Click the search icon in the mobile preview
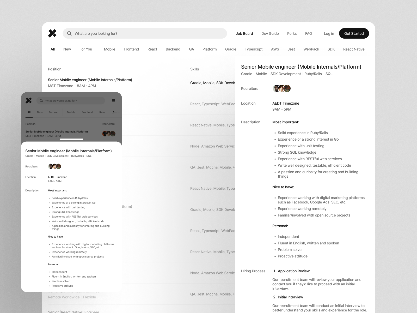 tap(41, 100)
